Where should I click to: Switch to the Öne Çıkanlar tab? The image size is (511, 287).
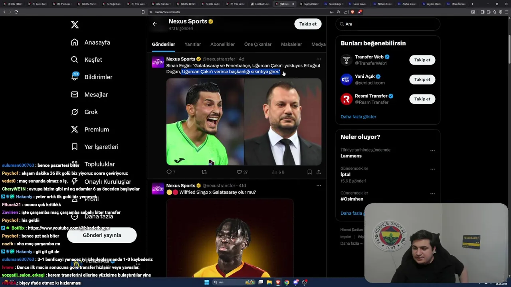pyautogui.click(x=258, y=44)
